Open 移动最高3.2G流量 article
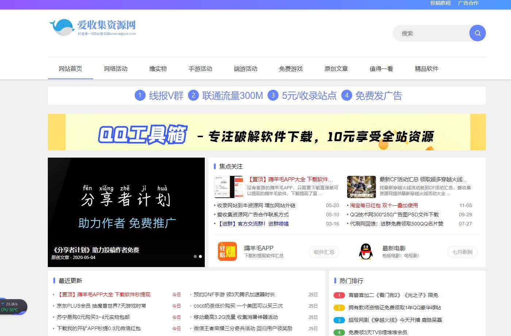Image resolution: width=511 pixels, height=336 pixels. point(236,317)
